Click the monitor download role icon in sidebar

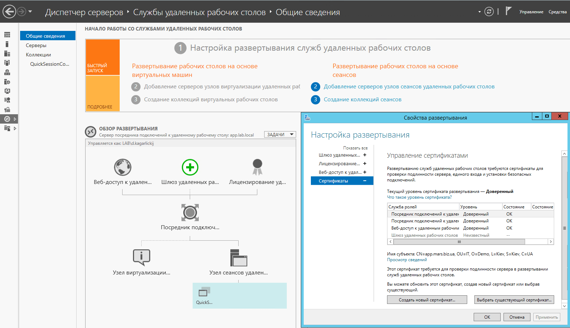pos(7,91)
